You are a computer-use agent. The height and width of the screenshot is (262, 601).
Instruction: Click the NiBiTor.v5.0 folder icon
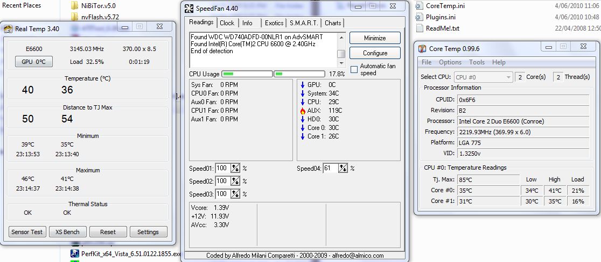click(x=75, y=6)
